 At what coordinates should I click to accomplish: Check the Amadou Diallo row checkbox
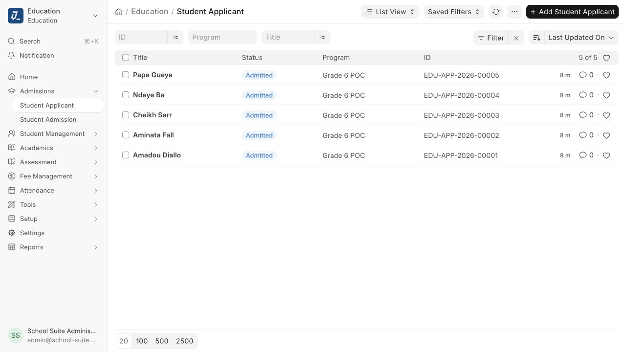click(126, 155)
